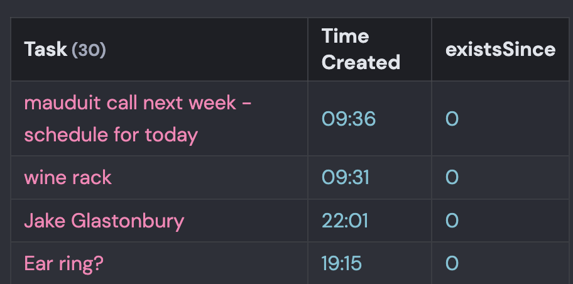The image size is (573, 284).
Task: Open the Jake Glastonbury task link
Action: (104, 221)
